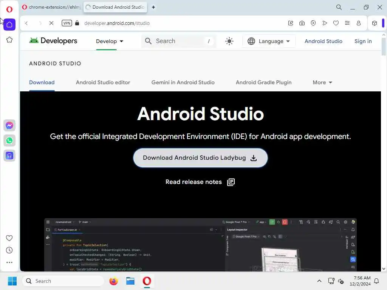Open the send/flow arrow icon
This screenshot has height=290, width=387.
(x=325, y=23)
